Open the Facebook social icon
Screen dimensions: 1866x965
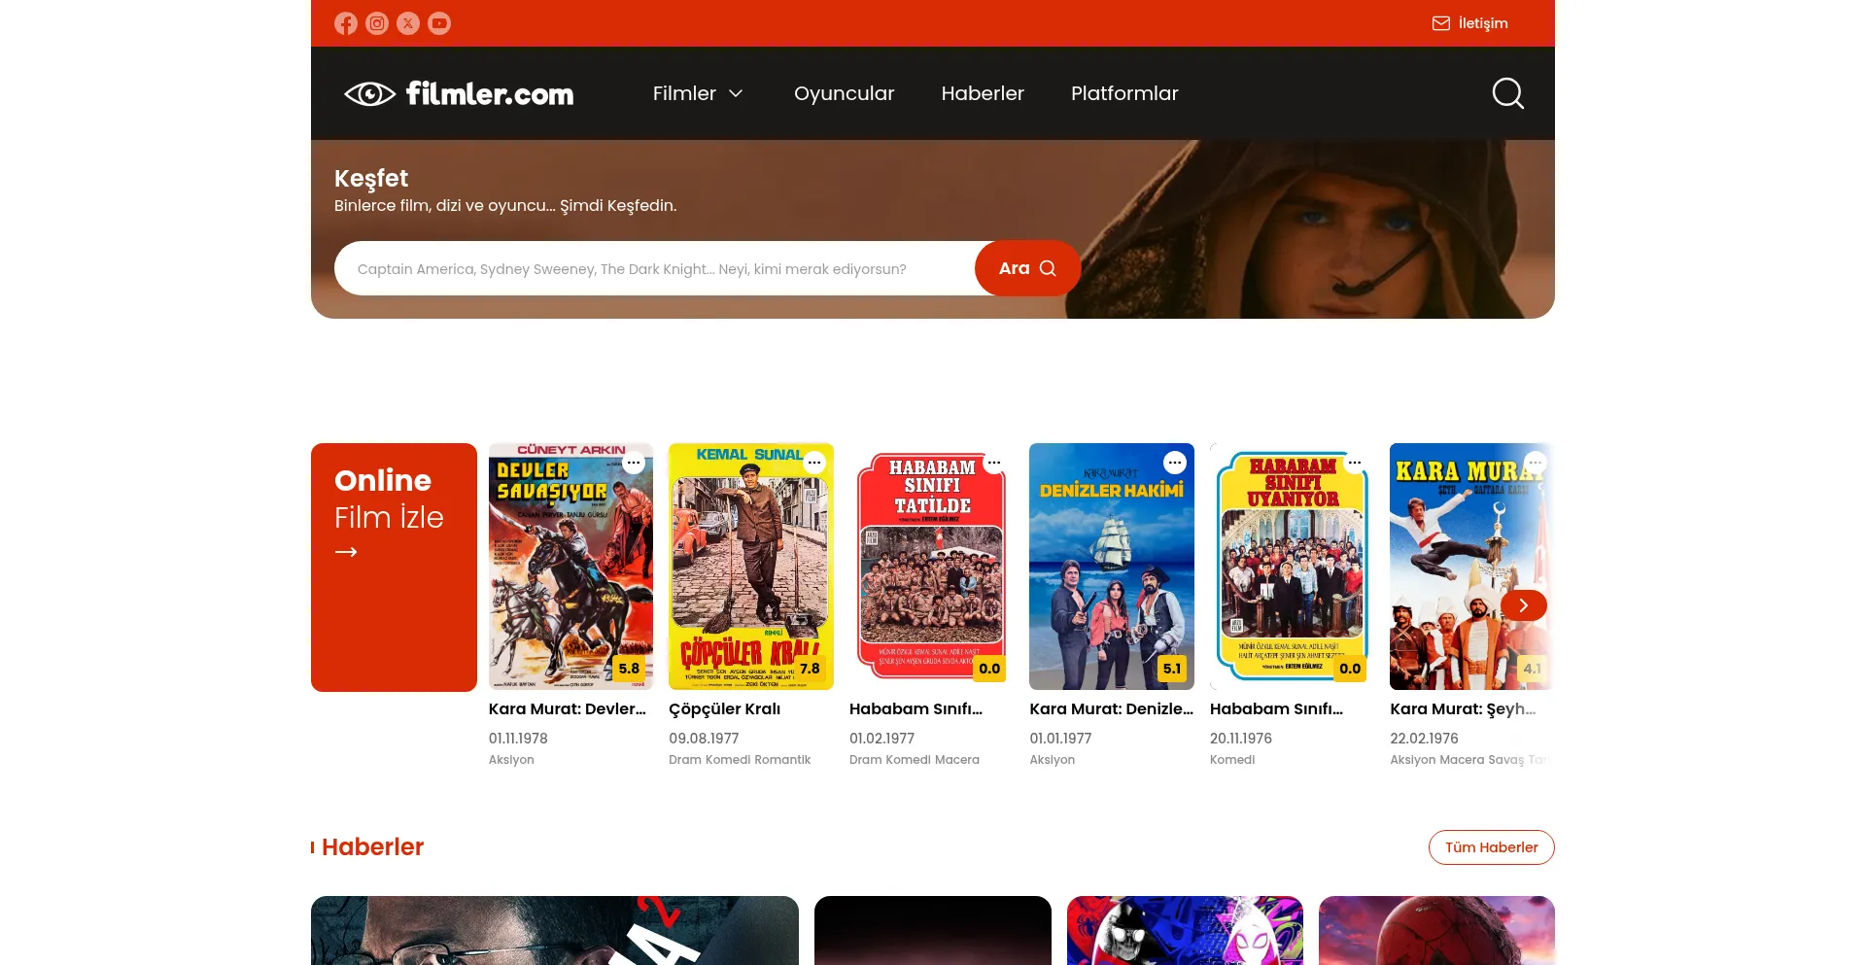346,23
